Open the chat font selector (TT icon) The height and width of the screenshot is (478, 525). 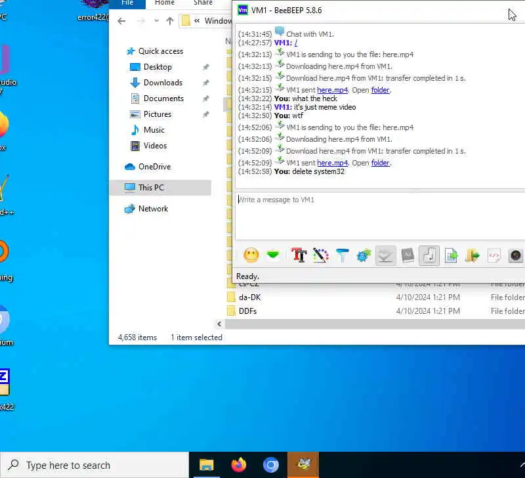(x=299, y=255)
